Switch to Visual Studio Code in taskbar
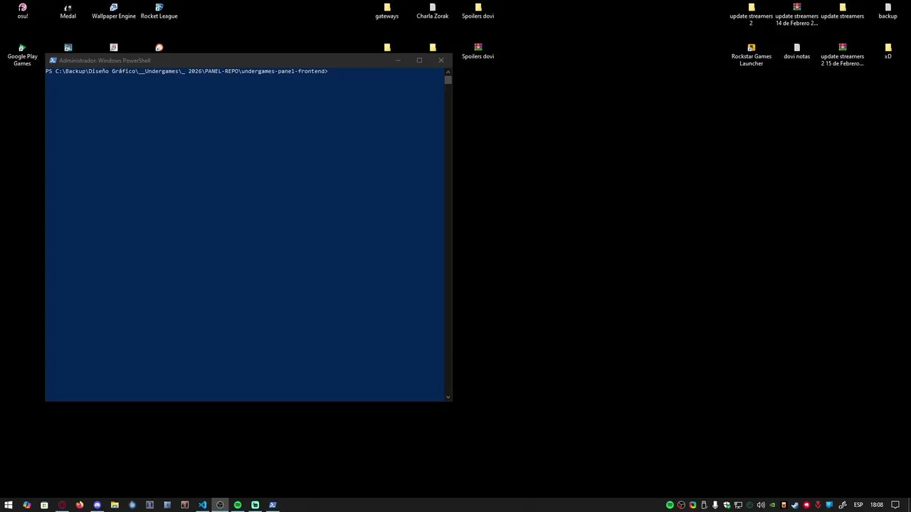The image size is (911, 512). [x=202, y=505]
